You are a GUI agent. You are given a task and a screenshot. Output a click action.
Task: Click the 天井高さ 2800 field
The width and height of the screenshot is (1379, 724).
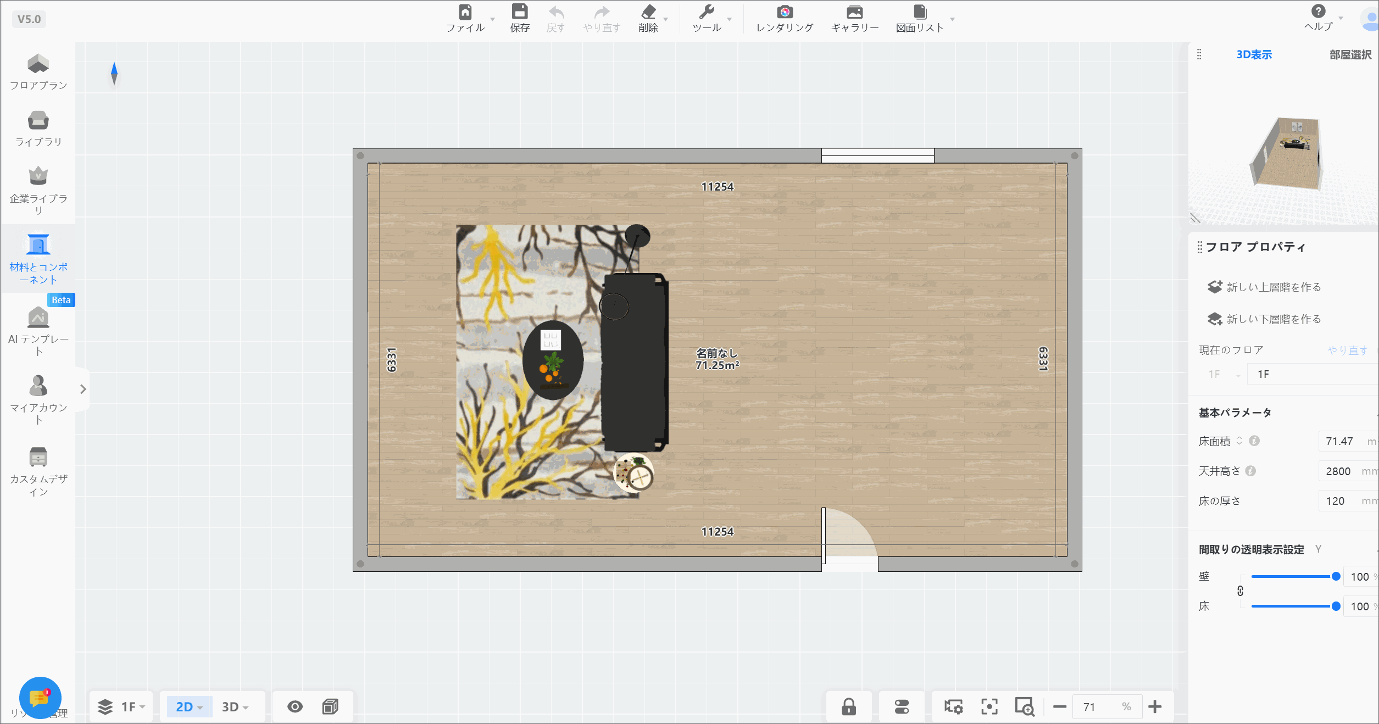[x=1349, y=471]
